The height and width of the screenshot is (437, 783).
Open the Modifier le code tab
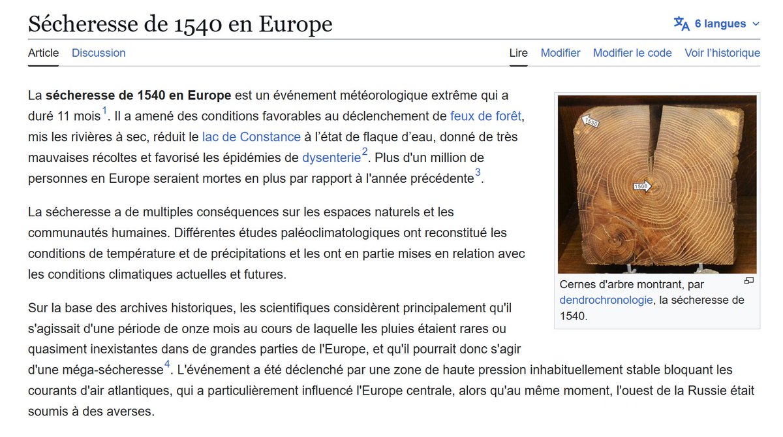point(632,53)
